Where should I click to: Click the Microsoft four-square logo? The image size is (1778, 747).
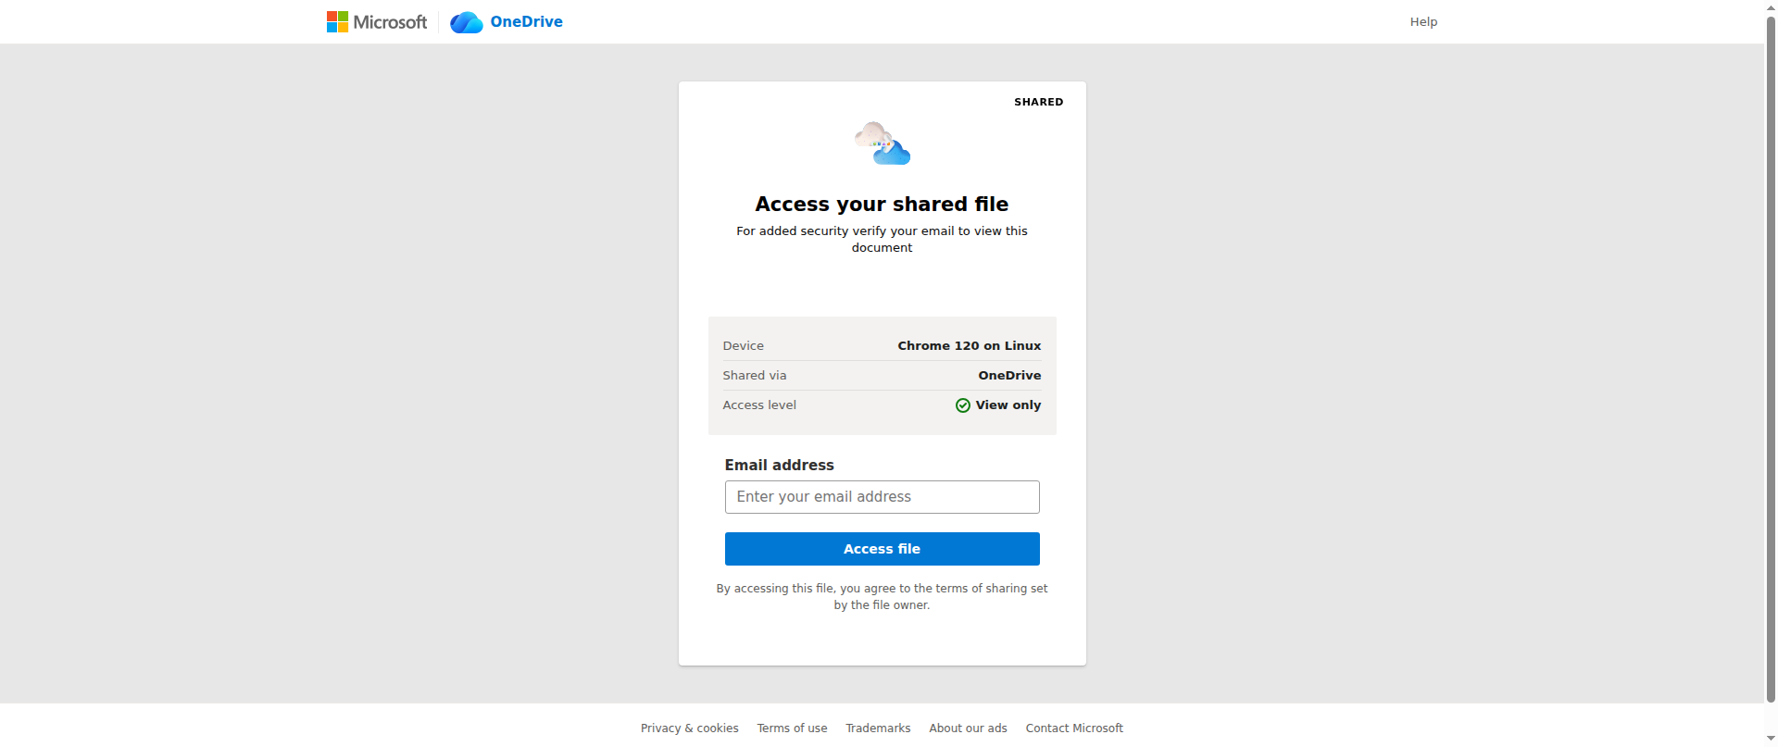click(x=337, y=21)
